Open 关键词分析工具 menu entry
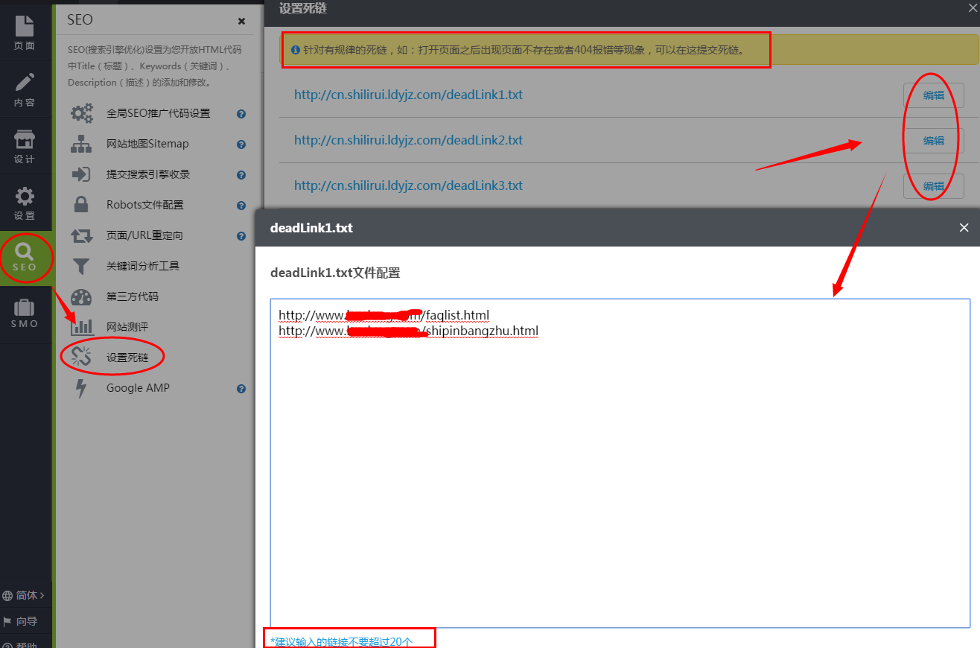This screenshot has height=648, width=980. coord(142,266)
